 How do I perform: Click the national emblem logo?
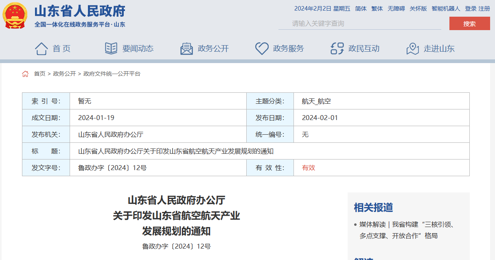pos(15,16)
